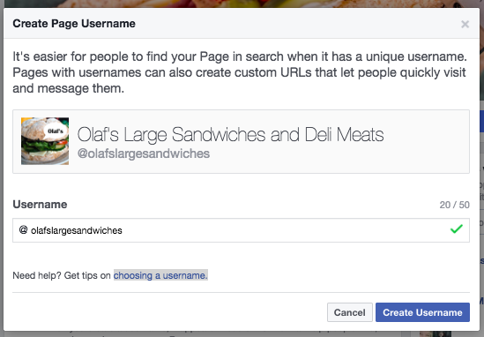
Task: Select the gray @olafslargesandwiches preview handle
Action: [x=144, y=154]
